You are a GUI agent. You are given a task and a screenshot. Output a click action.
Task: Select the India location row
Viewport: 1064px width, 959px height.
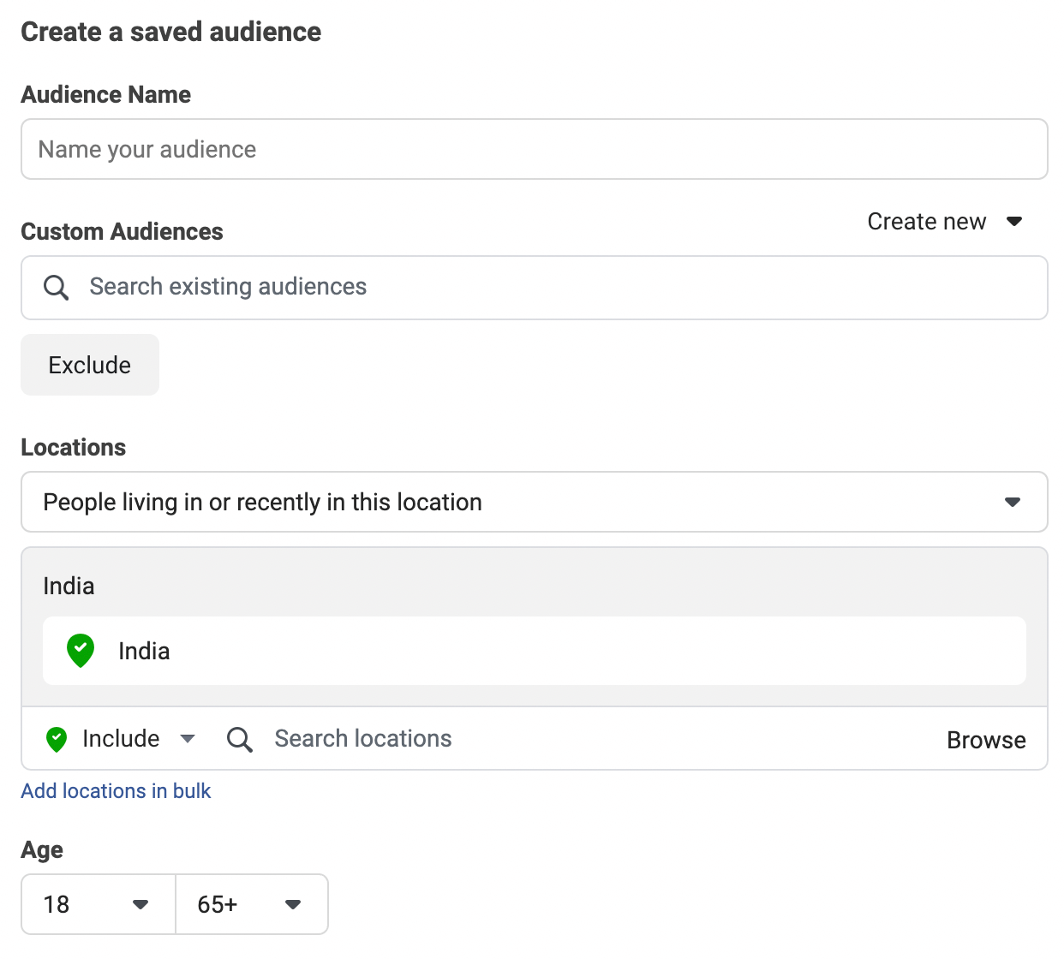[x=534, y=651]
